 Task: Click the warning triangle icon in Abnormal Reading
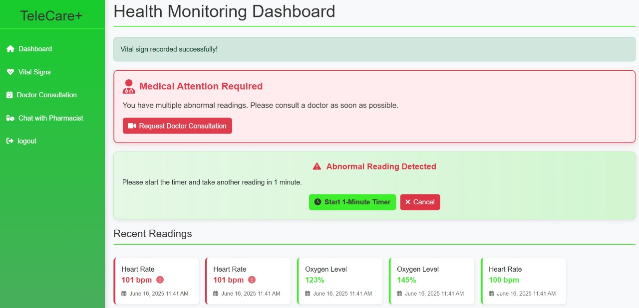click(317, 166)
